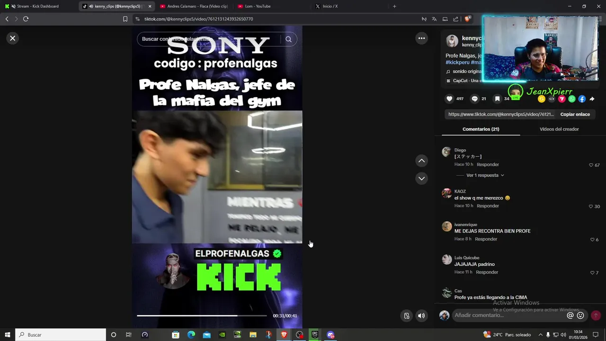Image resolution: width=606 pixels, height=341 pixels.
Task: Save the video with the bookmark icon
Action: pos(497,99)
